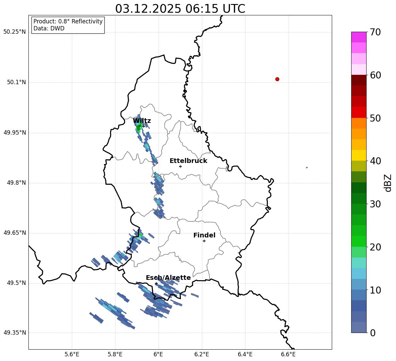The image size is (396, 361).
Task: Click the Findel city label
Action: pos(204,235)
